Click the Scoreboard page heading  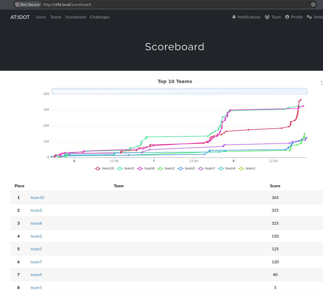coord(175,47)
